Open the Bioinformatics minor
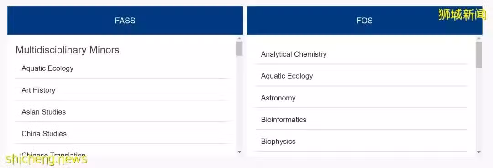 tap(362, 120)
